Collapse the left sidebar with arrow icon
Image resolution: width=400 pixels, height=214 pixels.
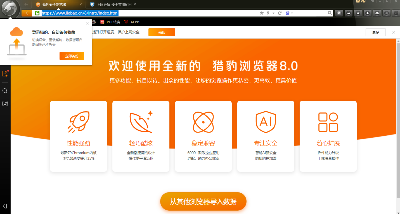pyautogui.click(x=5, y=206)
